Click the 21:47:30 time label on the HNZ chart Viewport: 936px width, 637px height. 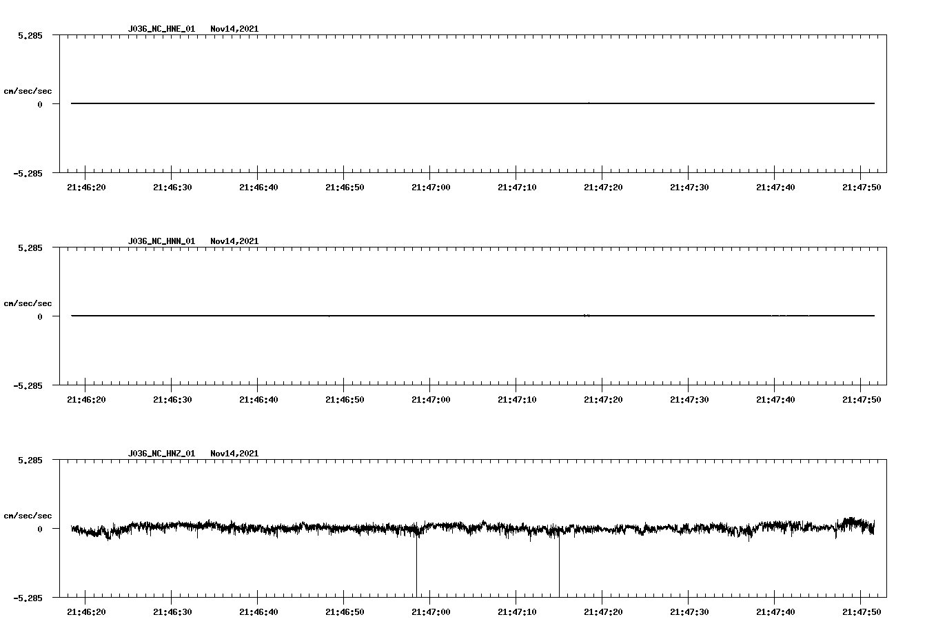point(689,612)
